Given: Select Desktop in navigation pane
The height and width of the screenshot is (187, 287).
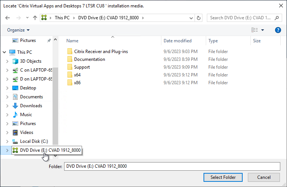Looking at the screenshot, I should pyautogui.click(x=28, y=88).
